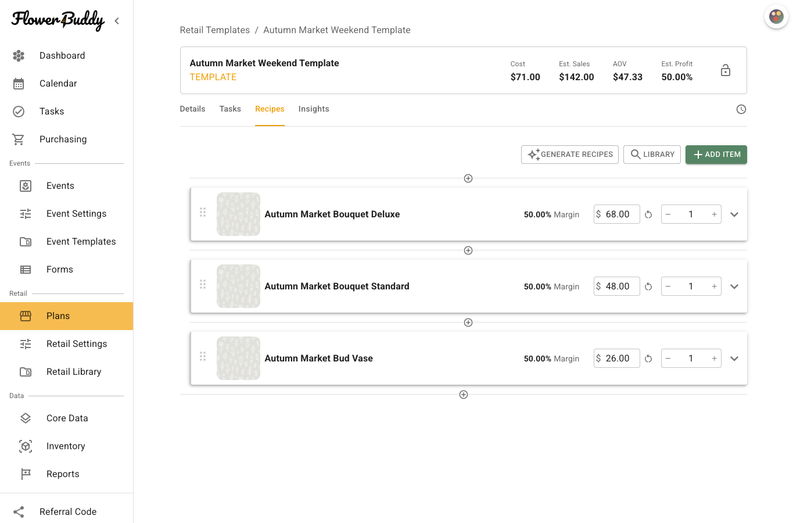
Task: Open Purchasing in the sidebar
Action: coord(67,139)
